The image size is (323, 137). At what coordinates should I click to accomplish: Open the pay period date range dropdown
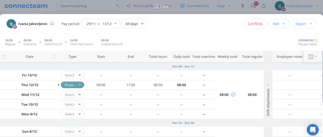(x=101, y=24)
